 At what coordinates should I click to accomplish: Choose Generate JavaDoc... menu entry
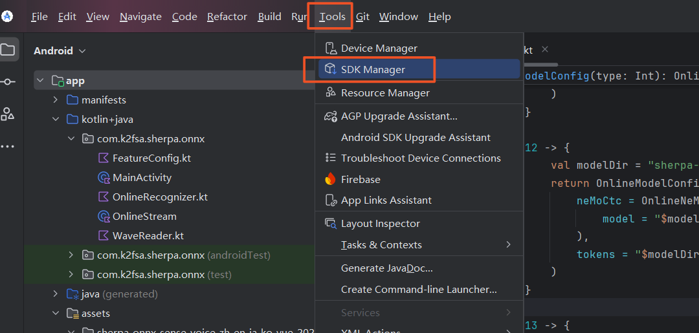[419, 268]
